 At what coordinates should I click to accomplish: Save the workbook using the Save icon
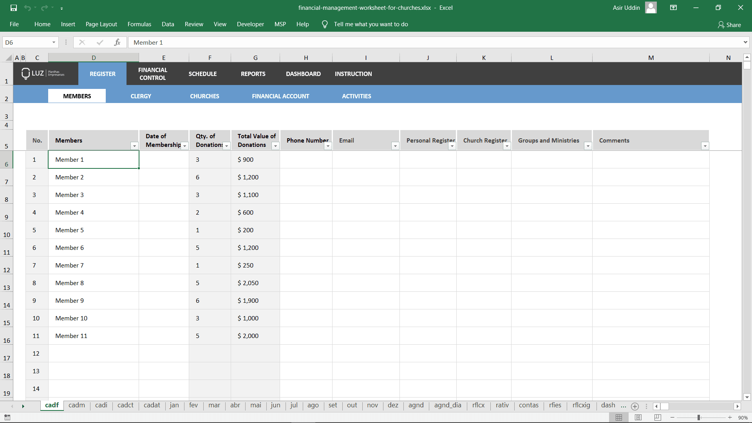(14, 7)
